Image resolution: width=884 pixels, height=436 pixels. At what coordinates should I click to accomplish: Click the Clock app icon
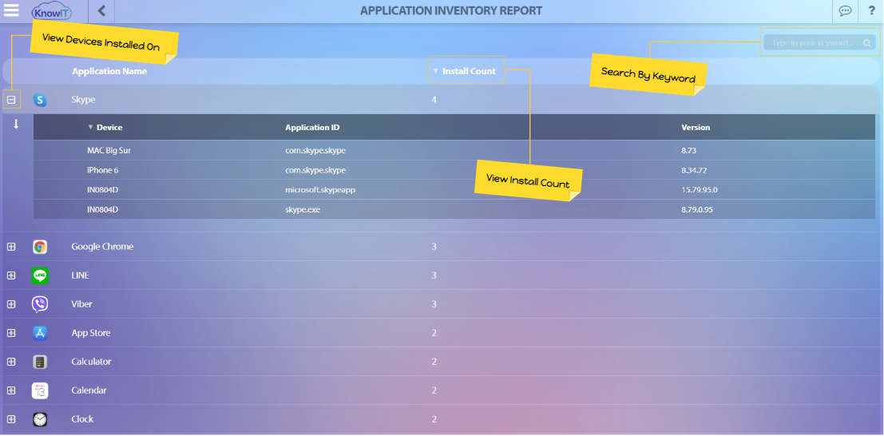(x=39, y=419)
